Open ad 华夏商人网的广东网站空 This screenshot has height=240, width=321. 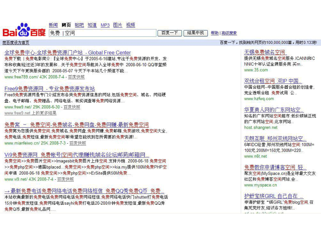tap(274, 110)
